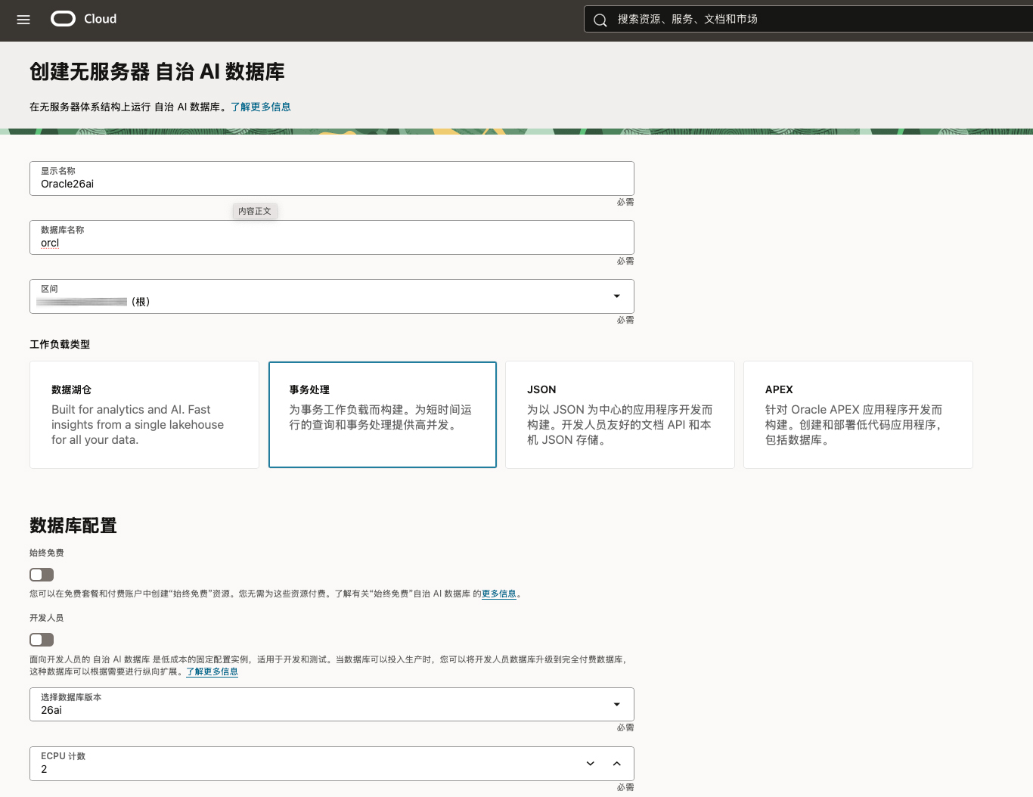Click the 更多信息 link about always-free databases
This screenshot has width=1033, height=797.
[499, 594]
